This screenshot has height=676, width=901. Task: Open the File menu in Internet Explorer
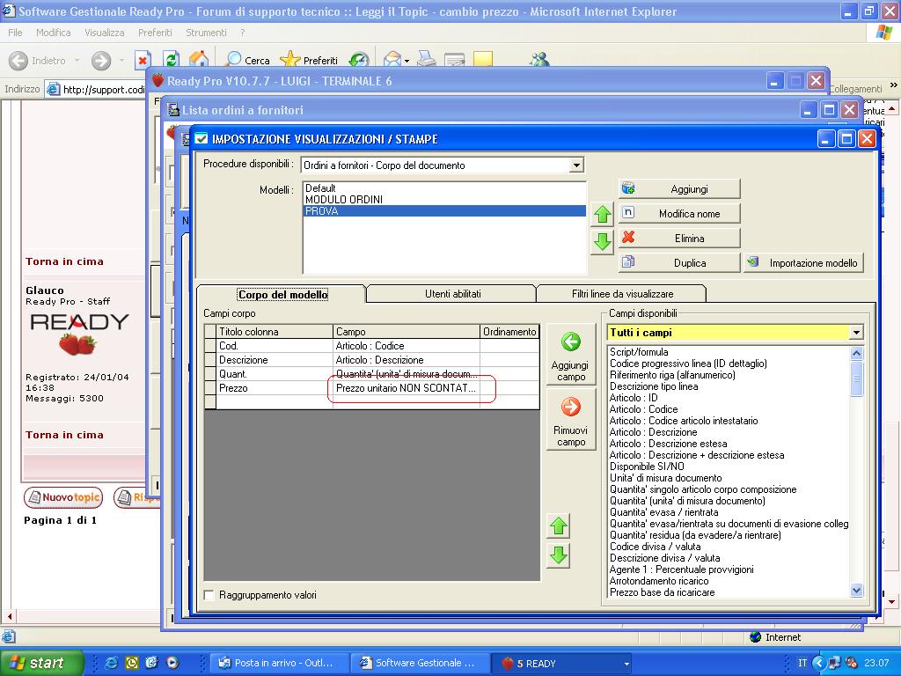click(x=15, y=33)
